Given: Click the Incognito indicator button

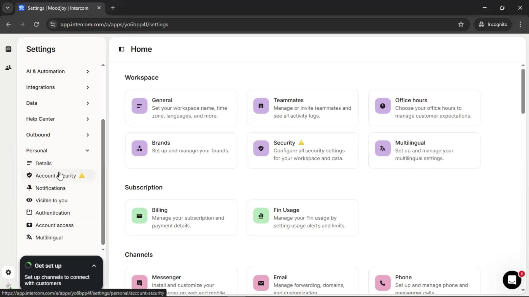Looking at the screenshot, I should coord(493,24).
